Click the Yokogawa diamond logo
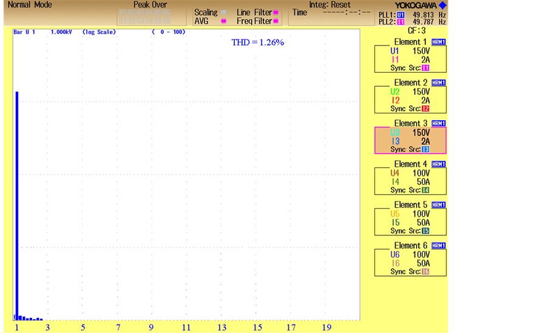548x333 pixels. click(x=442, y=5)
